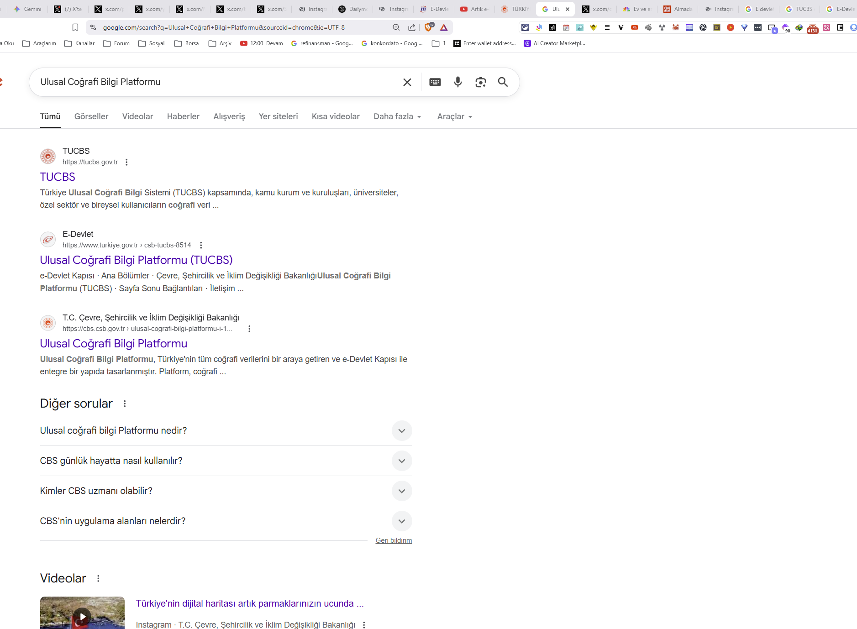The image size is (857, 629).
Task: Open the TUCBS result title link
Action: 58,177
